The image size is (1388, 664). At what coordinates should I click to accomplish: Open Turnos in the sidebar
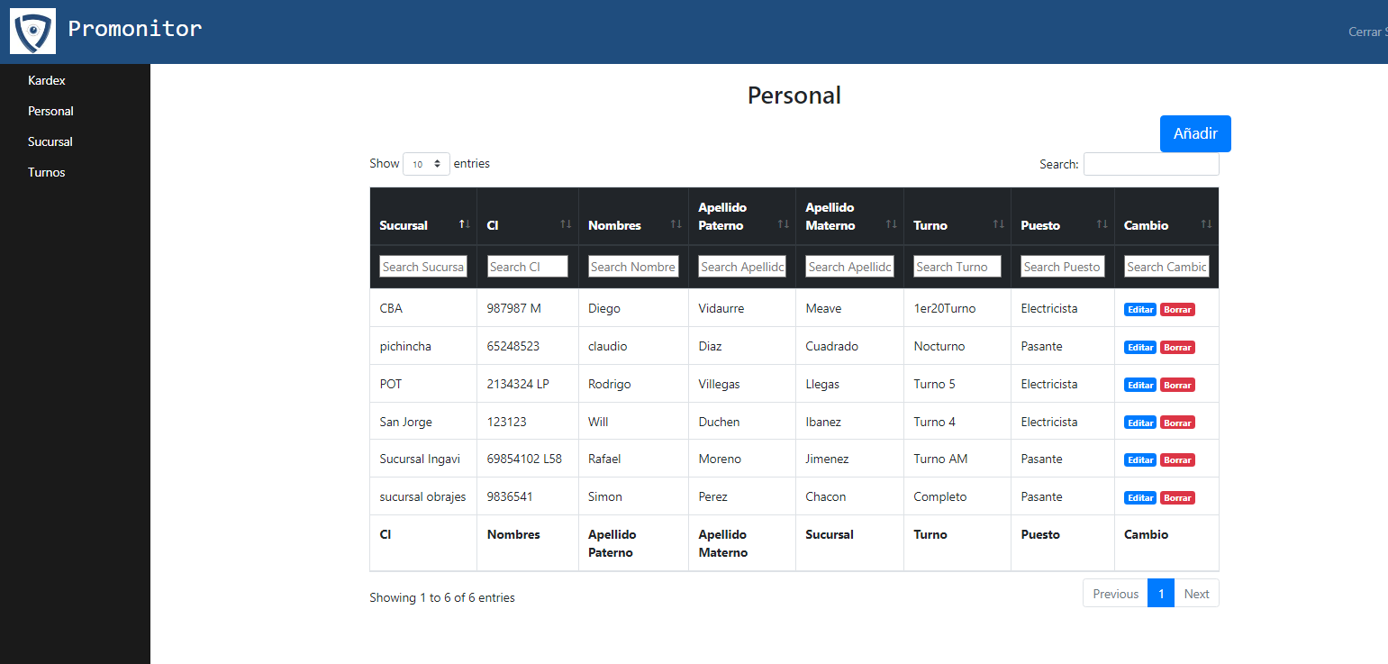(47, 172)
